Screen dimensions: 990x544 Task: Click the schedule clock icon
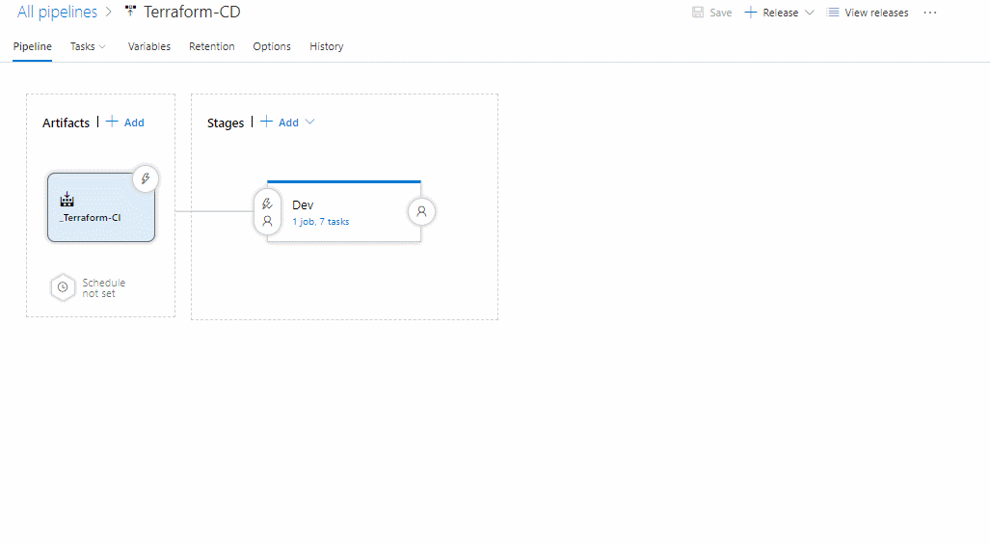pyautogui.click(x=63, y=287)
